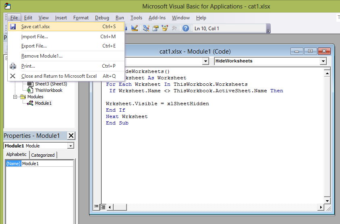Select Module1 under Modules
The image size is (340, 224).
[x=43, y=103]
